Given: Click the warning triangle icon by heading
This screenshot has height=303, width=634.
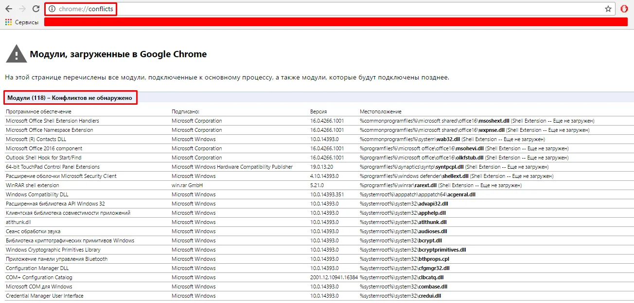Looking at the screenshot, I should click(x=16, y=54).
